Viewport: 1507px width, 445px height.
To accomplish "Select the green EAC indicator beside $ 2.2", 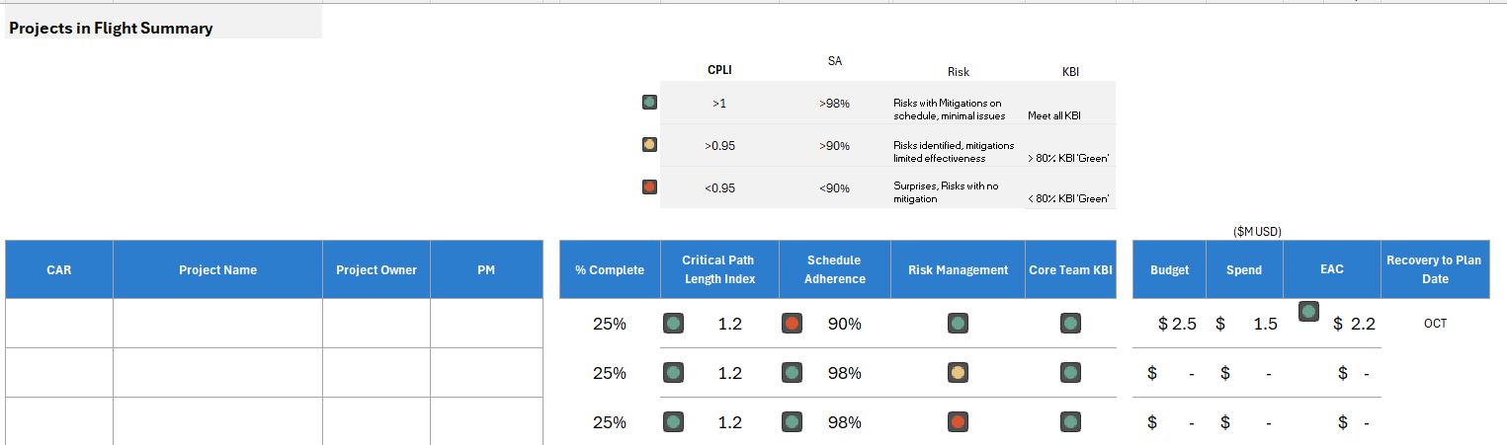I will click(x=1308, y=312).
